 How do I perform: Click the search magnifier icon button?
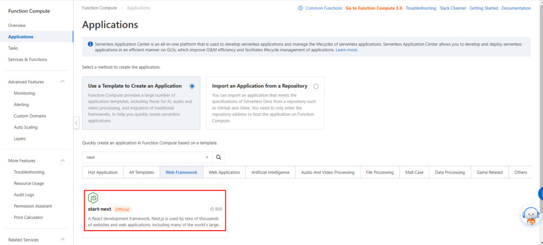pos(218,157)
